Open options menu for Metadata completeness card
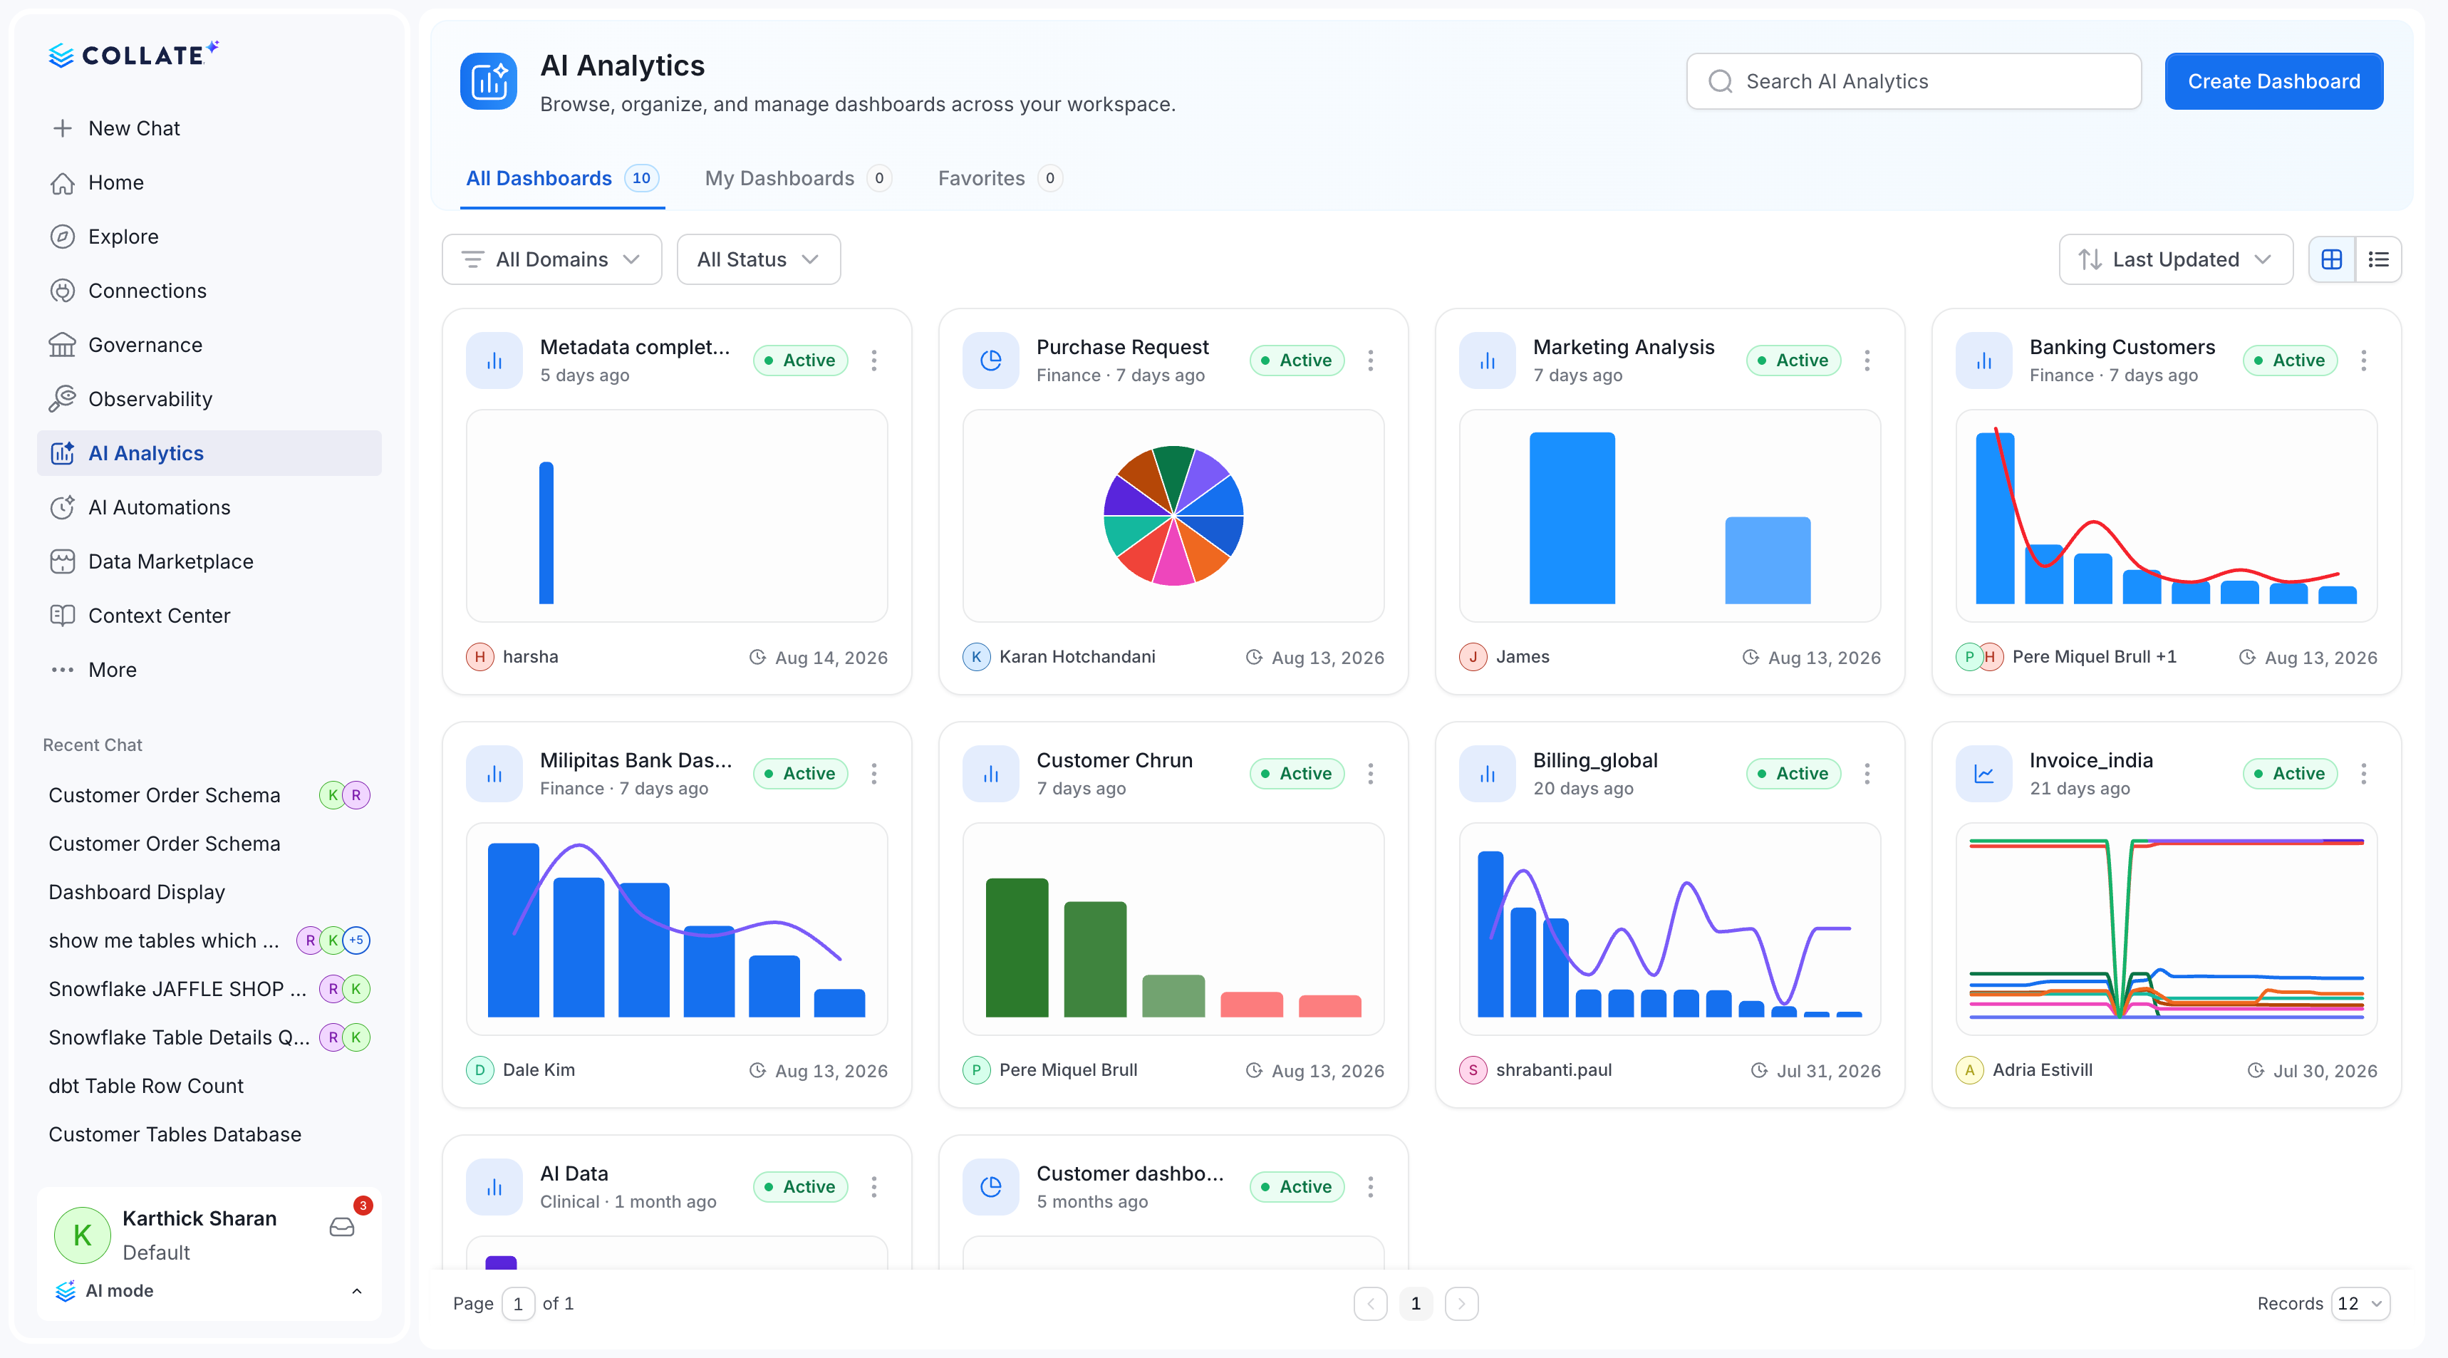This screenshot has height=1358, width=2448. click(x=874, y=361)
